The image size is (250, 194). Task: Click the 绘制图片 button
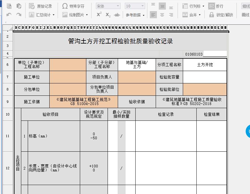point(75,15)
